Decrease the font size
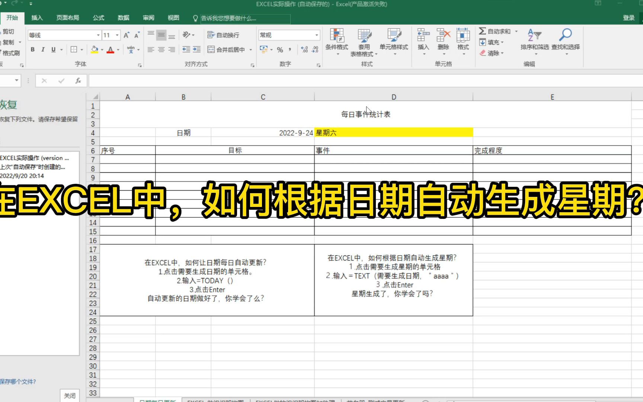The image size is (643, 402). [137, 35]
